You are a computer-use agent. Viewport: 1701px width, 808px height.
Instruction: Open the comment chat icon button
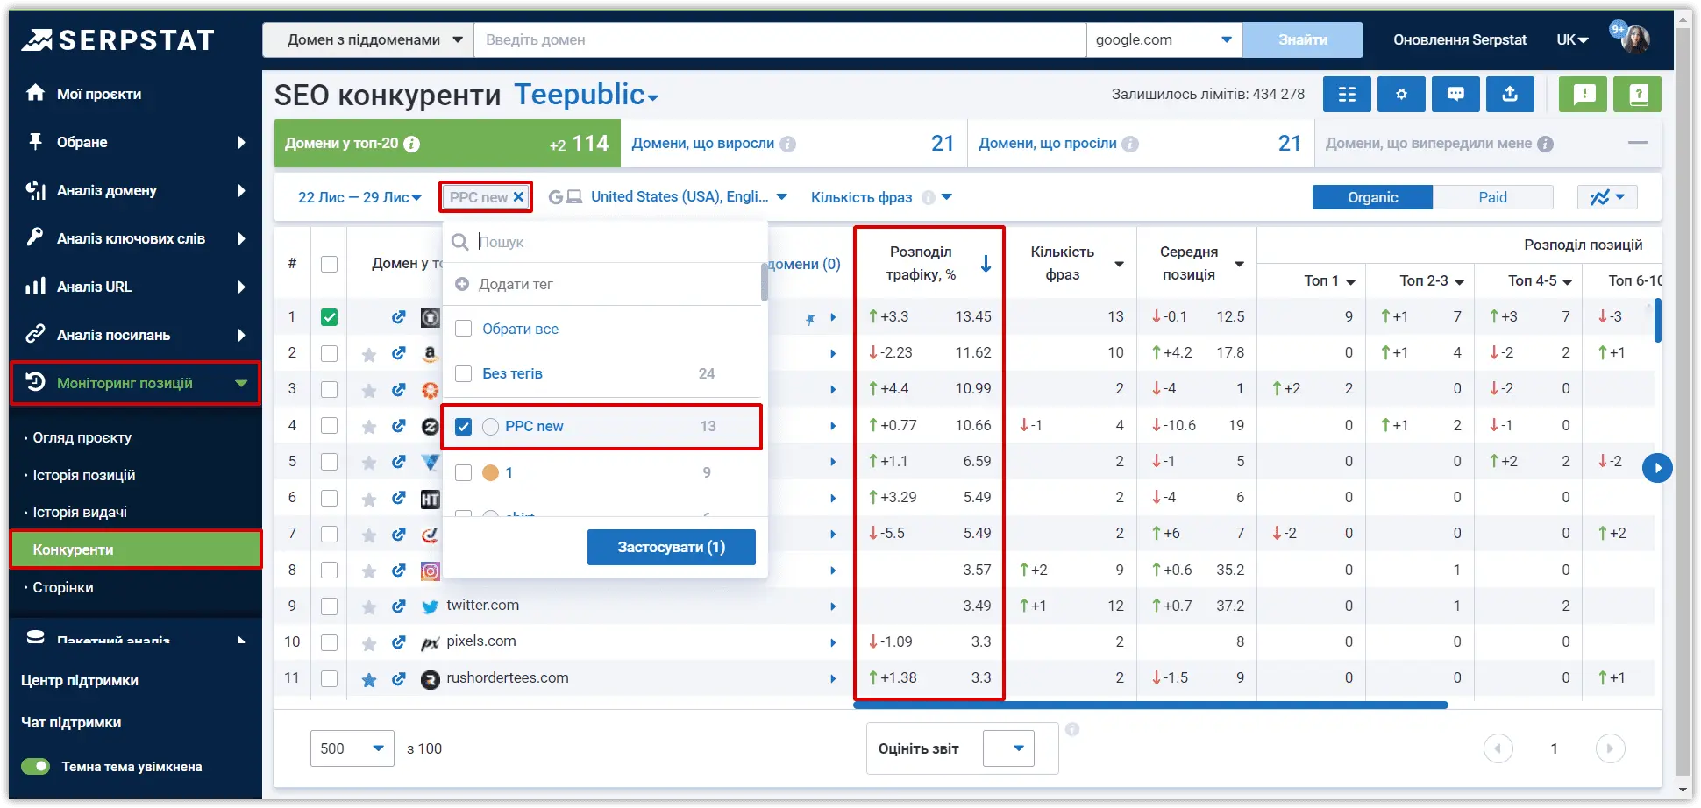click(x=1455, y=94)
